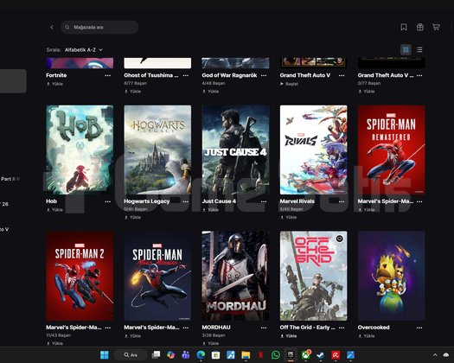Click 'Yükle' under Just Cause 4
This screenshot has height=363, width=454.
[x=210, y=210]
